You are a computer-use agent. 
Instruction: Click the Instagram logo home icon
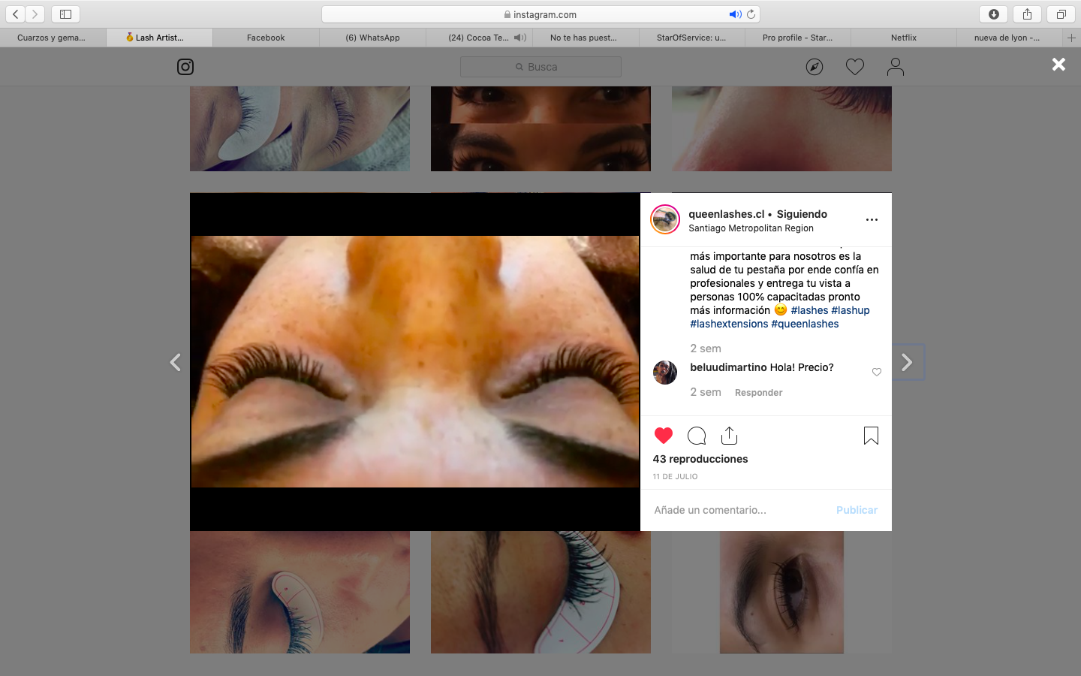click(185, 67)
